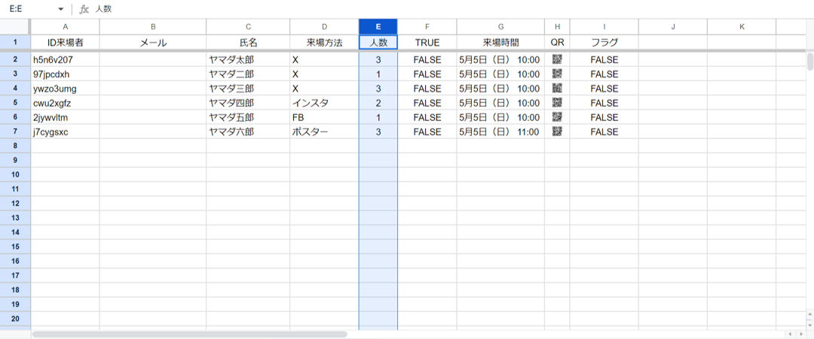
Task: Select the QR code image in row 4
Action: [x=557, y=88]
